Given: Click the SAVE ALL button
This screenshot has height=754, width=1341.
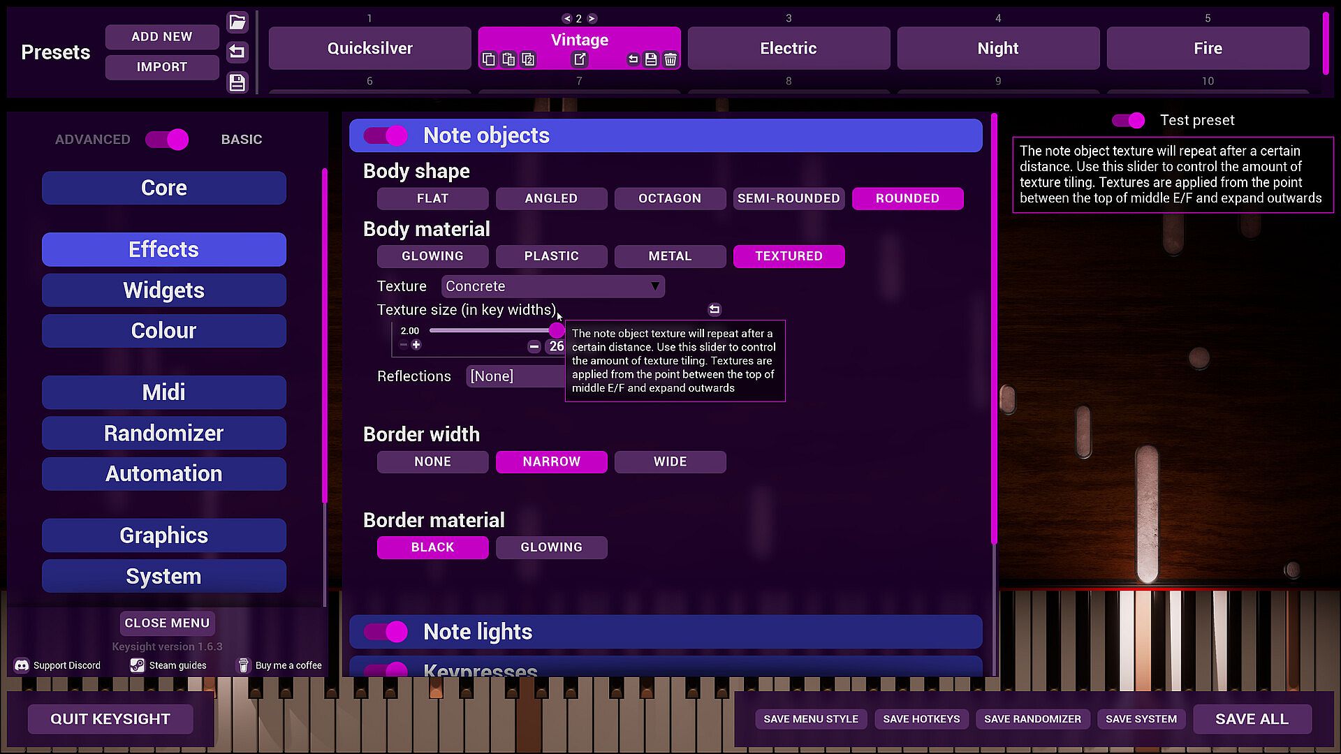Looking at the screenshot, I should click(1252, 719).
